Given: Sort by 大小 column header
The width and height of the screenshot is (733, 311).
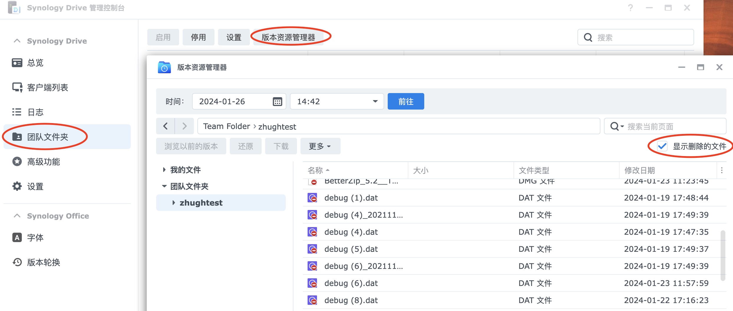Looking at the screenshot, I should coord(461,170).
